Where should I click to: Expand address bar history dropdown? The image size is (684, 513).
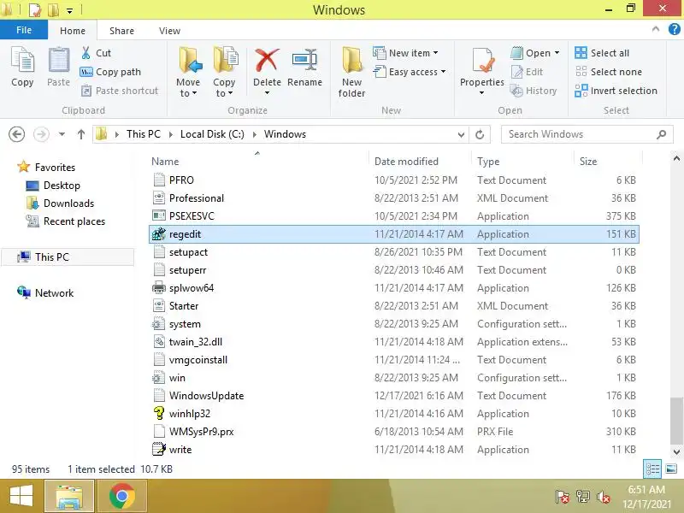pos(461,135)
